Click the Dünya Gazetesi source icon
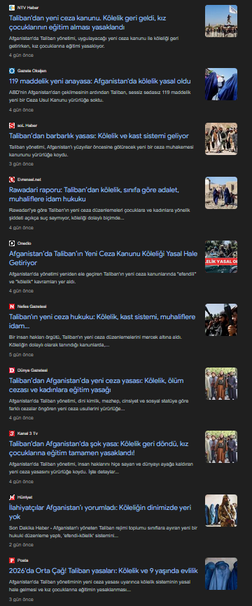252x606 pixels. (12, 370)
